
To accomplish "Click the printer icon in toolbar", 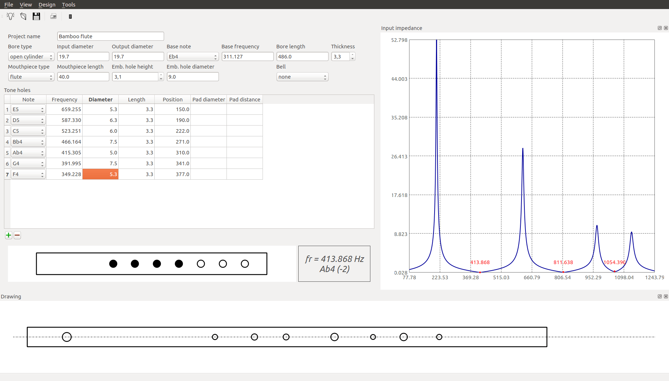I will click(x=53, y=16).
